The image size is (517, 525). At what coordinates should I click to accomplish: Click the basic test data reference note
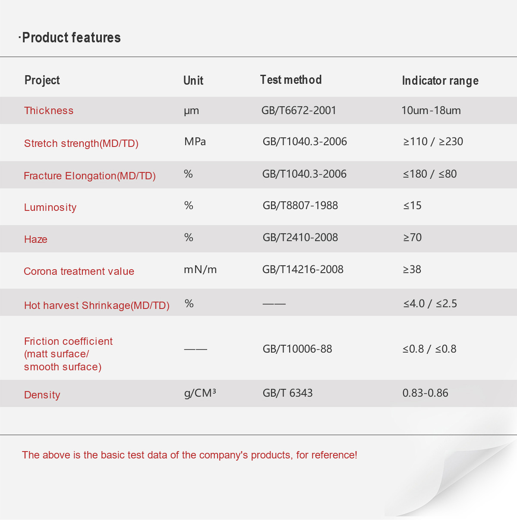(189, 455)
